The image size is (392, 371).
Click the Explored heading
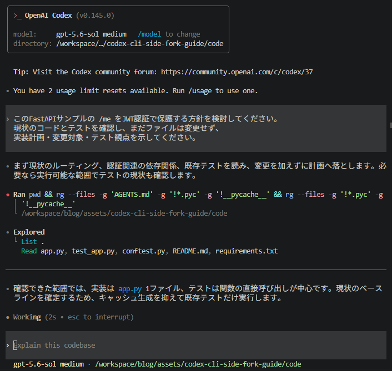pyautogui.click(x=29, y=232)
